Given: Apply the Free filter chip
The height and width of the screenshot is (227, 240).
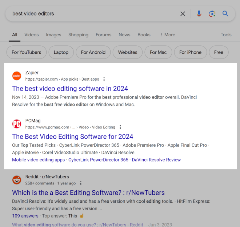Looking at the screenshot, I should point(219,52).
